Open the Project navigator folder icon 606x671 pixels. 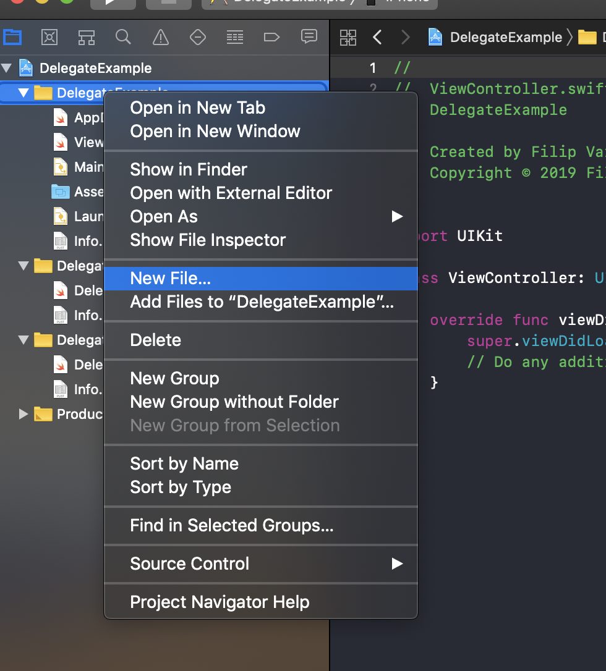pyautogui.click(x=12, y=37)
